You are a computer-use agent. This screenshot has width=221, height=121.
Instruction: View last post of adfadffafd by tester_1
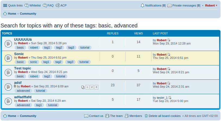click(170, 98)
